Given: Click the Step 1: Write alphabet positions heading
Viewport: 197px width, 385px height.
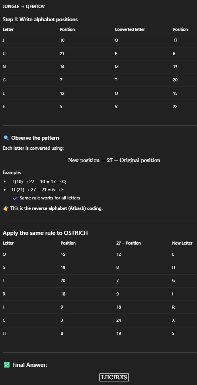Looking at the screenshot, I should 40,19.
